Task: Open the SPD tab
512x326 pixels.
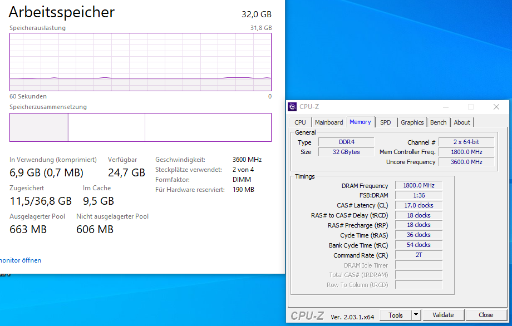Action: pos(385,122)
